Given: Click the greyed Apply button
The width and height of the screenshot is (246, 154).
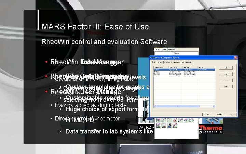Looking at the screenshot, I should (x=231, y=115).
